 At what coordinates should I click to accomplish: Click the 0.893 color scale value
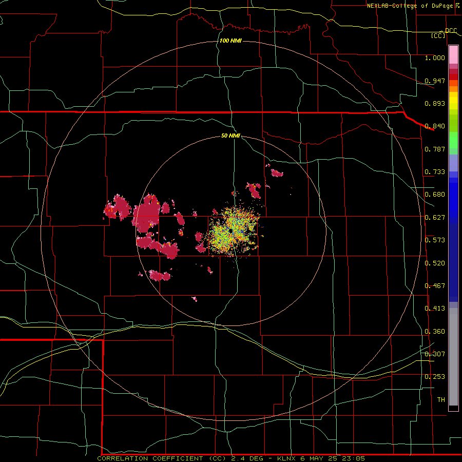(435, 103)
